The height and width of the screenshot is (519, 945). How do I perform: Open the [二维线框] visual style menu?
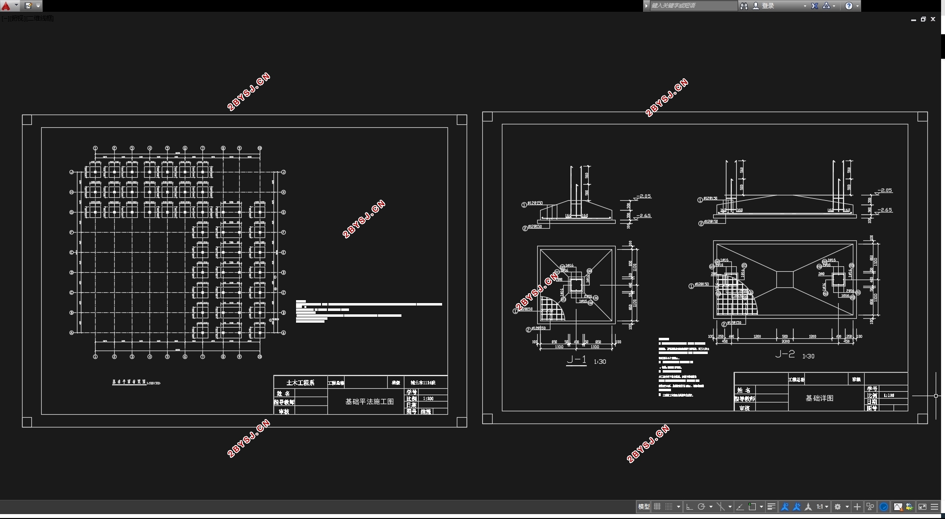[40, 19]
